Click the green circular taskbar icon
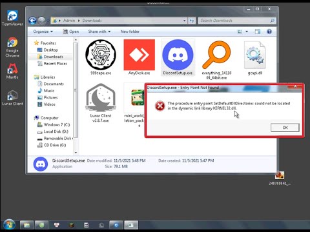 tap(42, 225)
